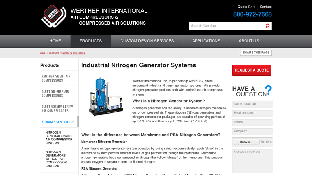This screenshot has height=175, width=312.
Task: Select Nitrogen Generators sidebar item
Action: (59, 122)
